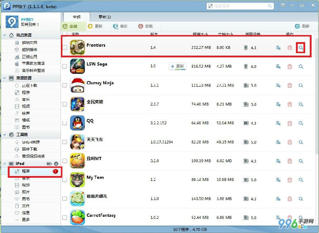Collapse the iPad device section arrow

coord(5,164)
